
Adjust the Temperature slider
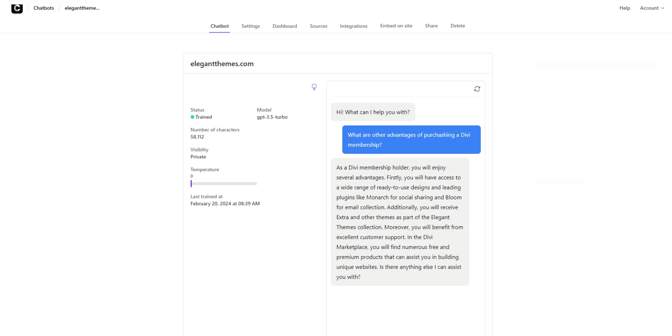(x=191, y=183)
